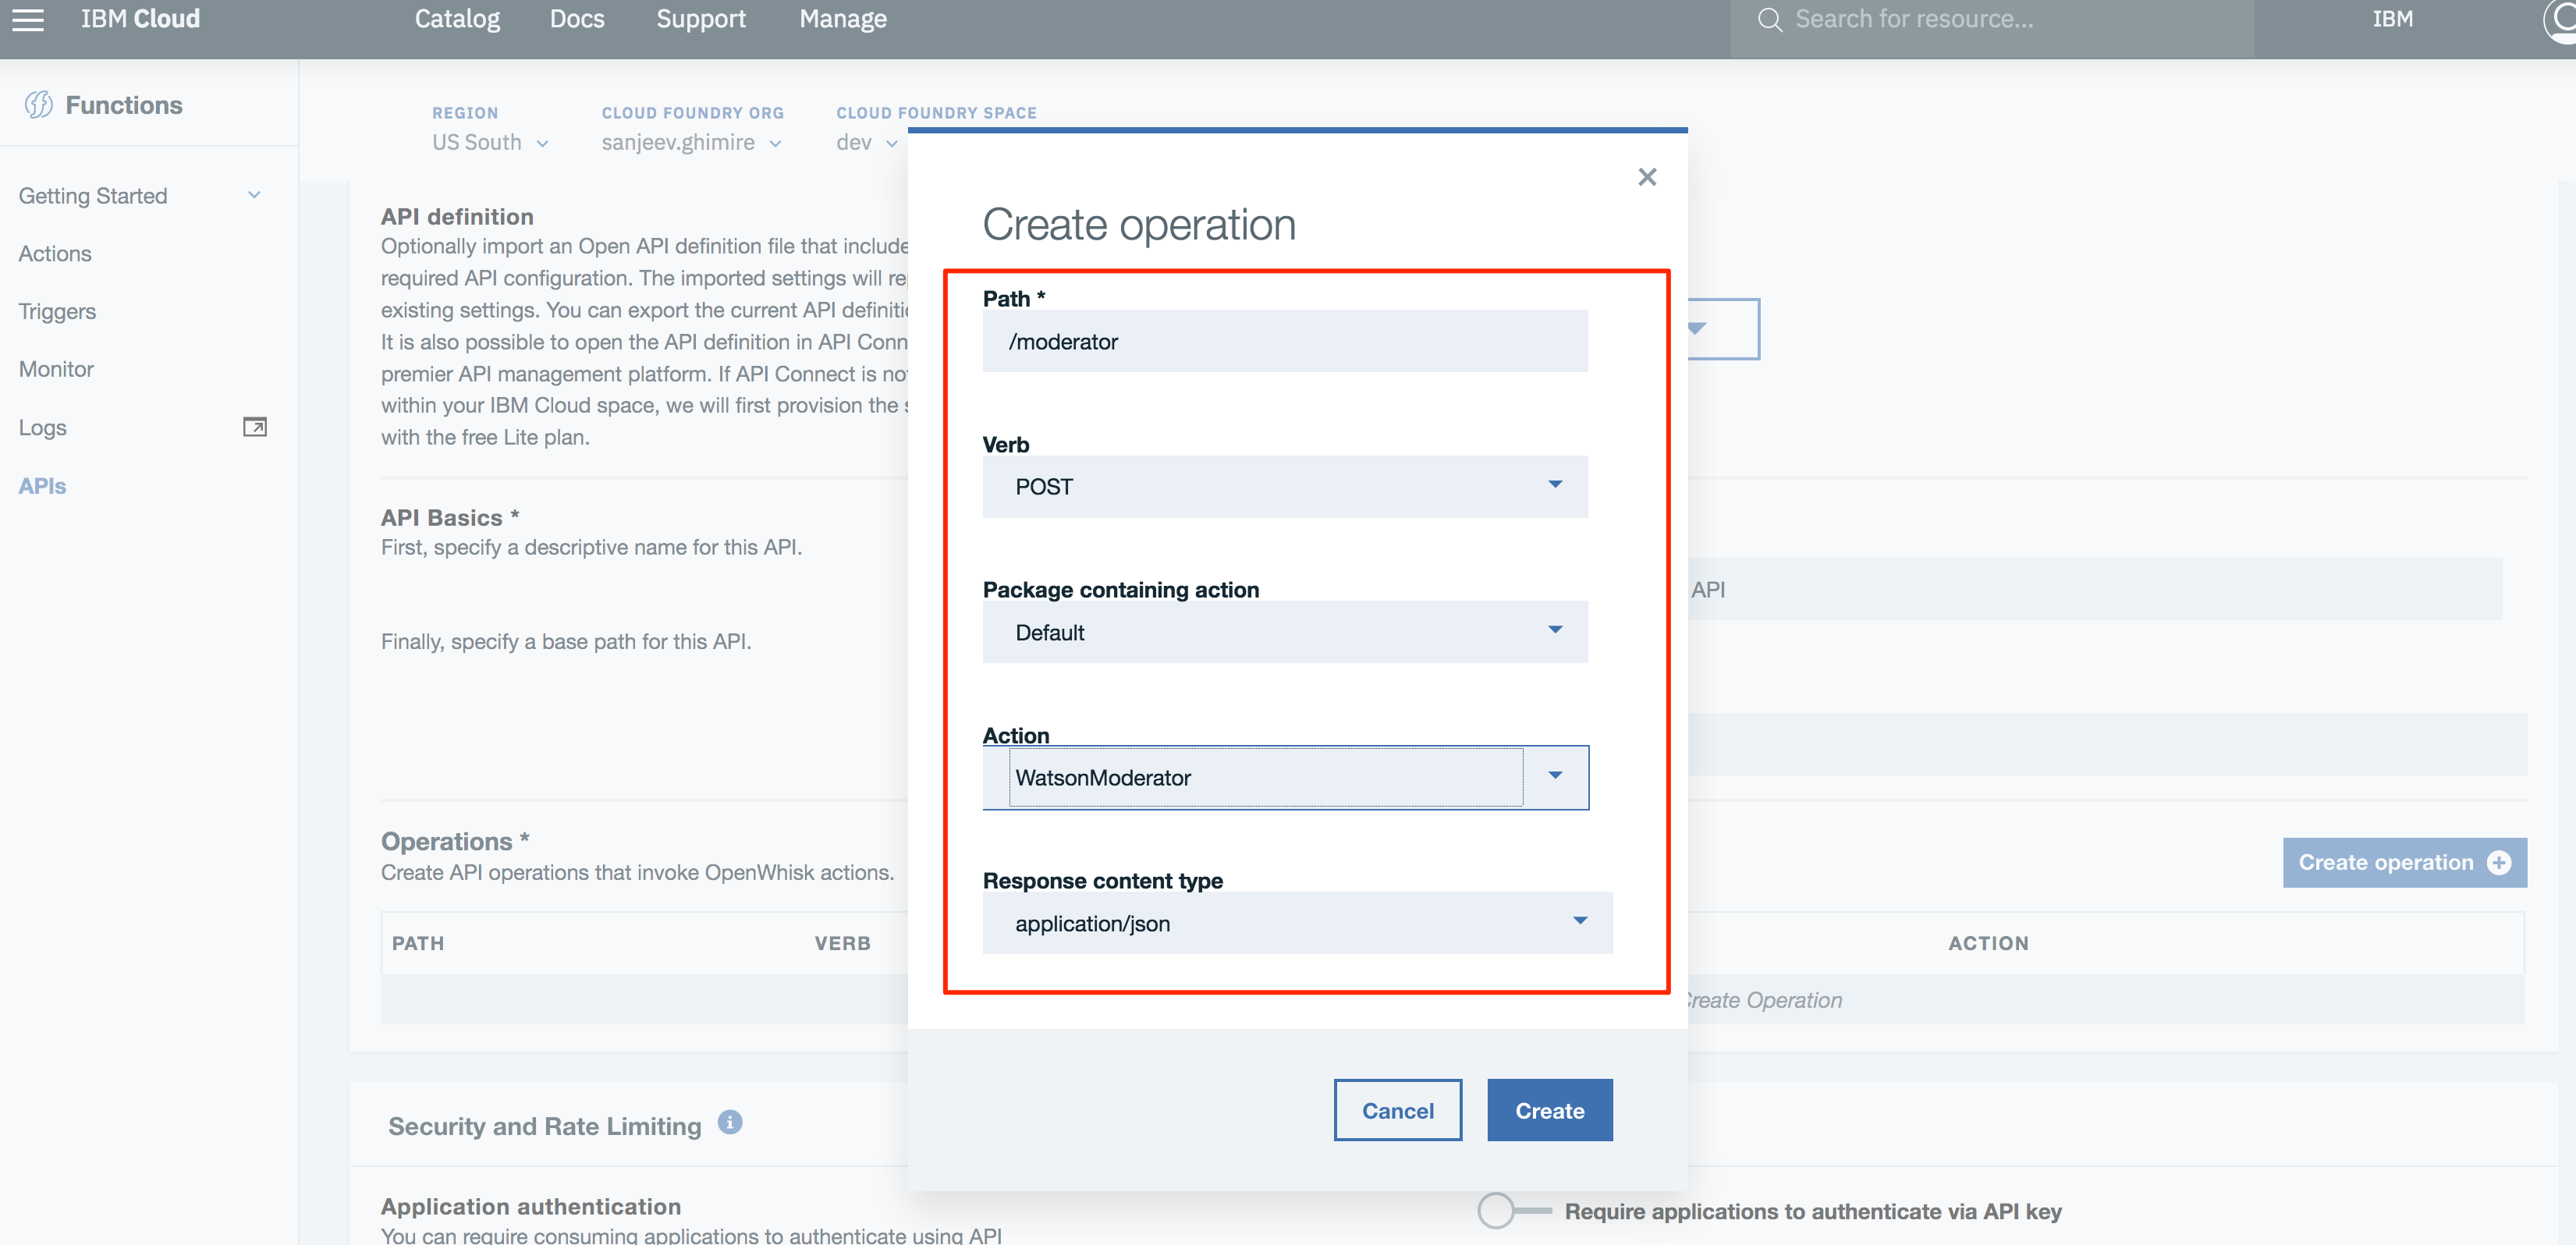Screen dimensions: 2576x1245
Task: Click the Path input field
Action: 1285,341
